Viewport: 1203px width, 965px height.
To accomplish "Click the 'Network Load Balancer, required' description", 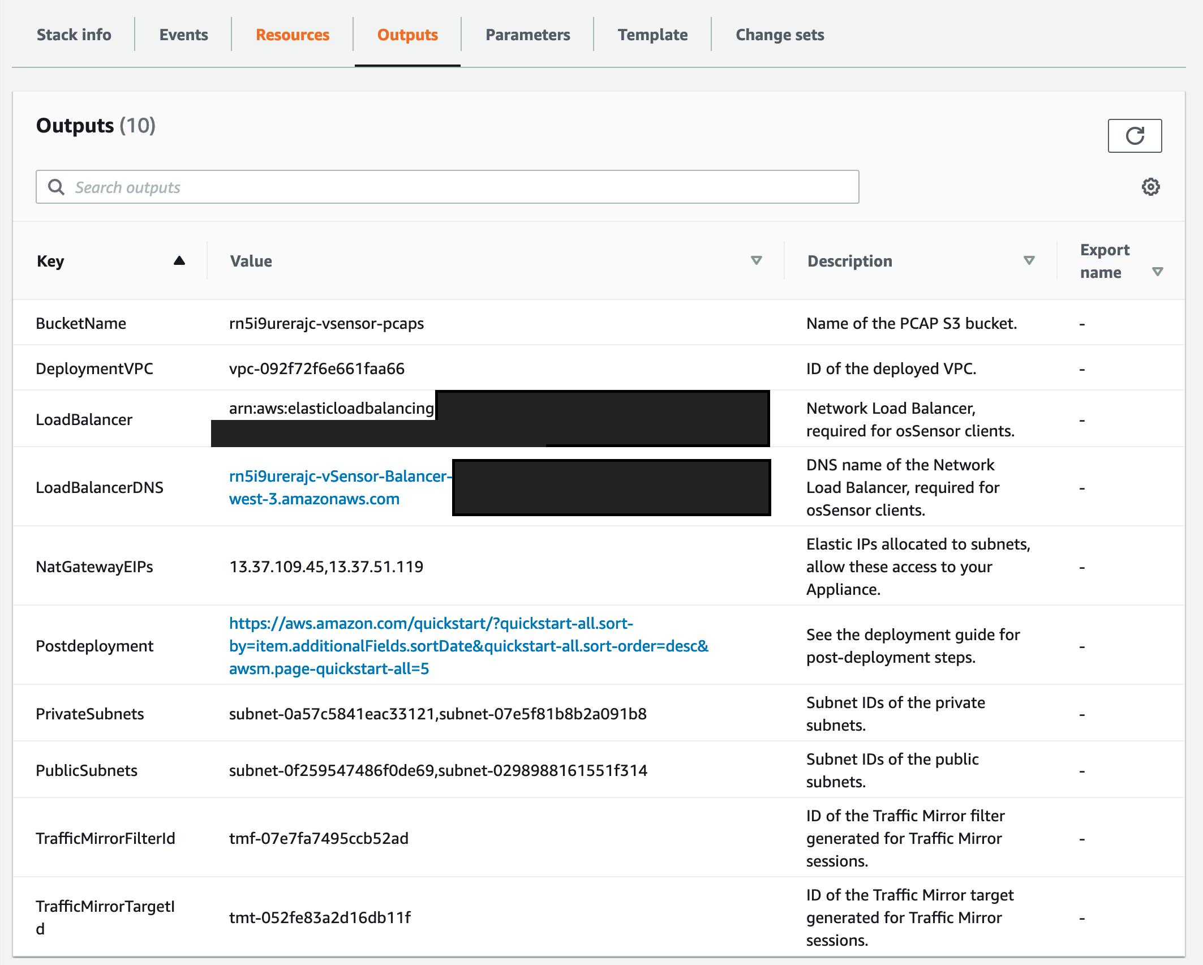I will pos(910,419).
